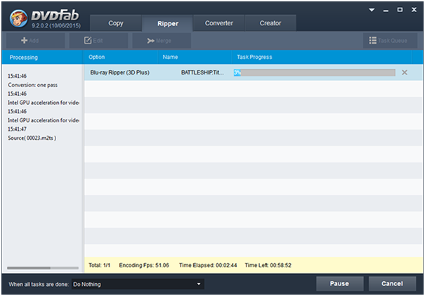Select the Ripper tab

pyautogui.click(x=167, y=23)
